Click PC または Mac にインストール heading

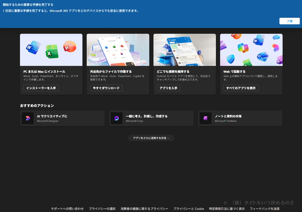click(44, 72)
